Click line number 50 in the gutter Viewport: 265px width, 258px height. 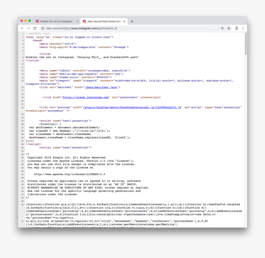coord(22,205)
